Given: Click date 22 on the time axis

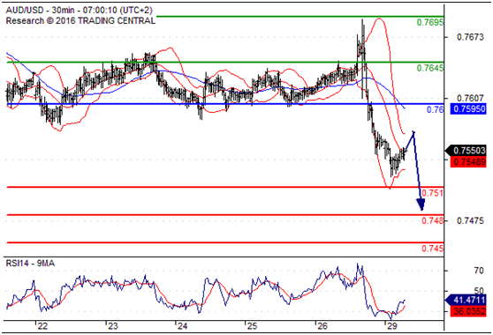Looking at the screenshot, I should (x=42, y=326).
